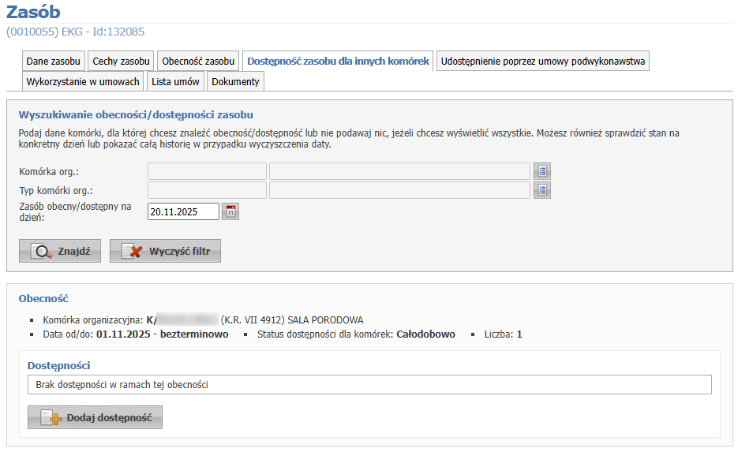Screen dimensions: 738x452
Task: Open the calendar date picker icon
Action: coord(230,211)
